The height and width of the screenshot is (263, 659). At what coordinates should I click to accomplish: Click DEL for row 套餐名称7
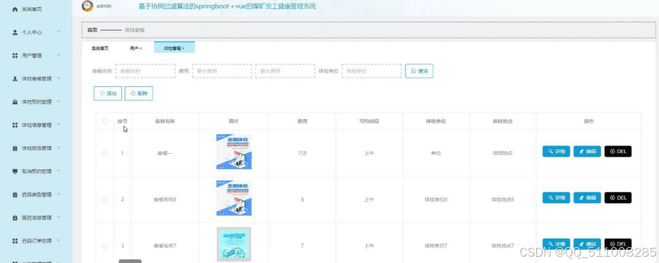pos(618,244)
